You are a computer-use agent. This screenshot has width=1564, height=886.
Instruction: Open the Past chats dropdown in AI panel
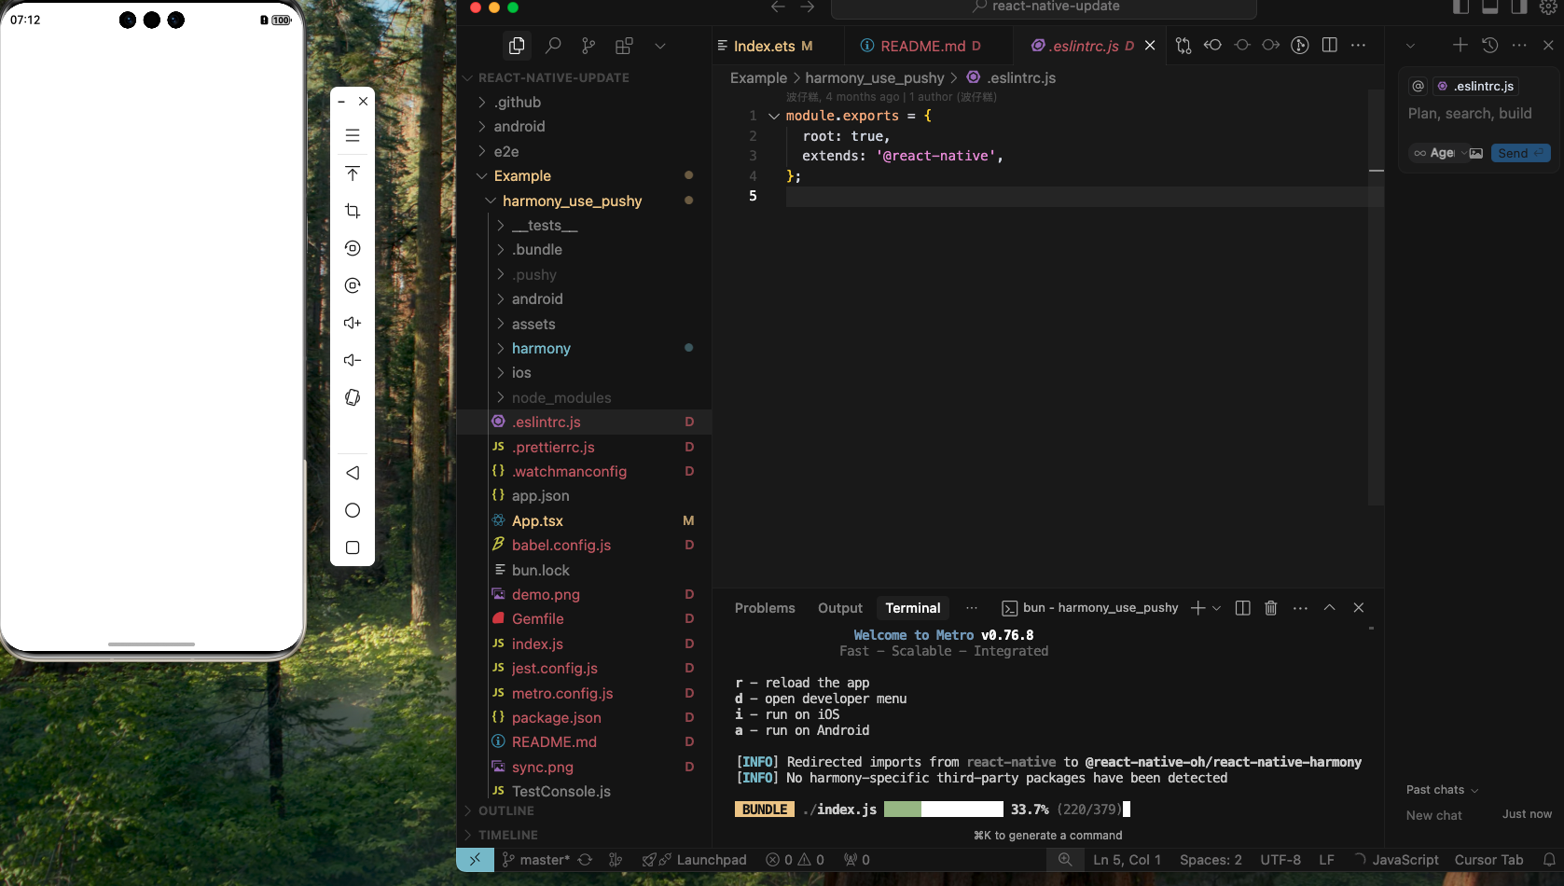coord(1441,789)
